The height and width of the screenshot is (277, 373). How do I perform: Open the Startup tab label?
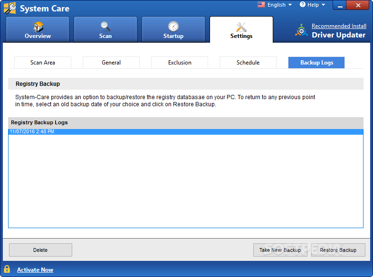click(x=173, y=36)
